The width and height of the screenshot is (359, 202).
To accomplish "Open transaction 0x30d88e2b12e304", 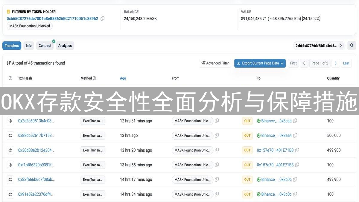I will click(x=36, y=150).
